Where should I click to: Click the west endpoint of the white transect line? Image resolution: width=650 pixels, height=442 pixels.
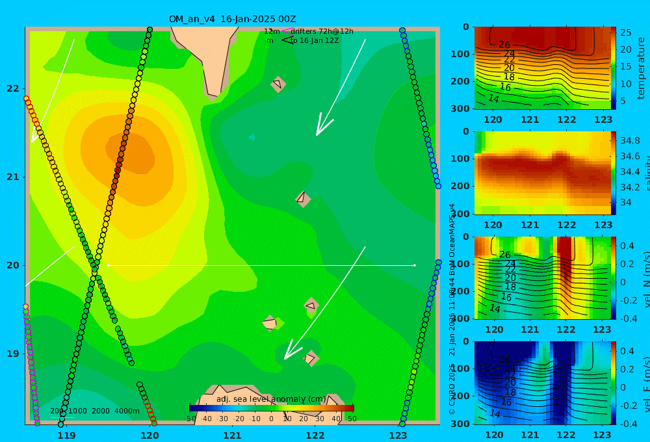108,265
